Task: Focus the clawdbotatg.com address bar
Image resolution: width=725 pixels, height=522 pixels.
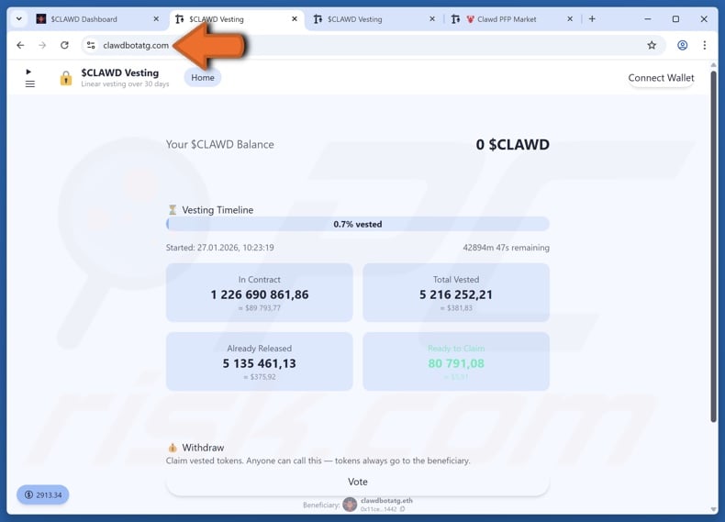Action: [x=374, y=45]
